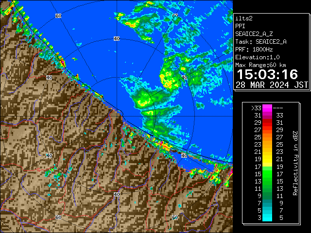Screen dimensions: 311x233
Task: Click the northeast 60 range ring label
Action: click(175, 16)
